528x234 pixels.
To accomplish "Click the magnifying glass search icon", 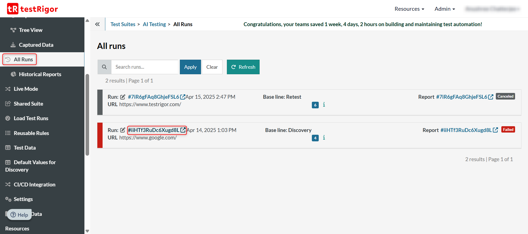I will (x=104, y=67).
